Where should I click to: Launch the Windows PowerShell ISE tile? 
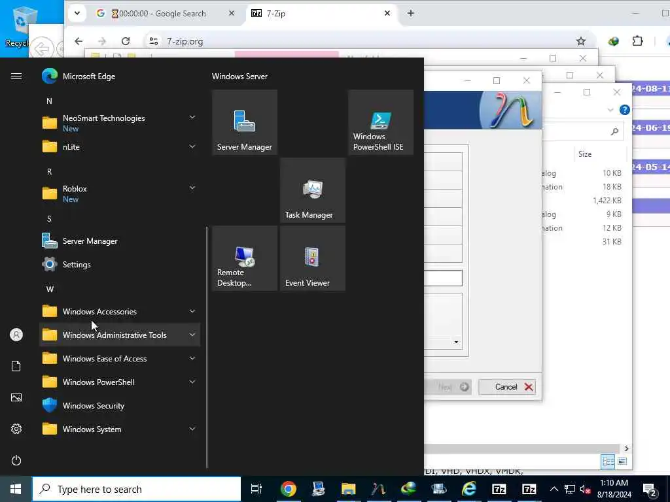click(x=381, y=122)
